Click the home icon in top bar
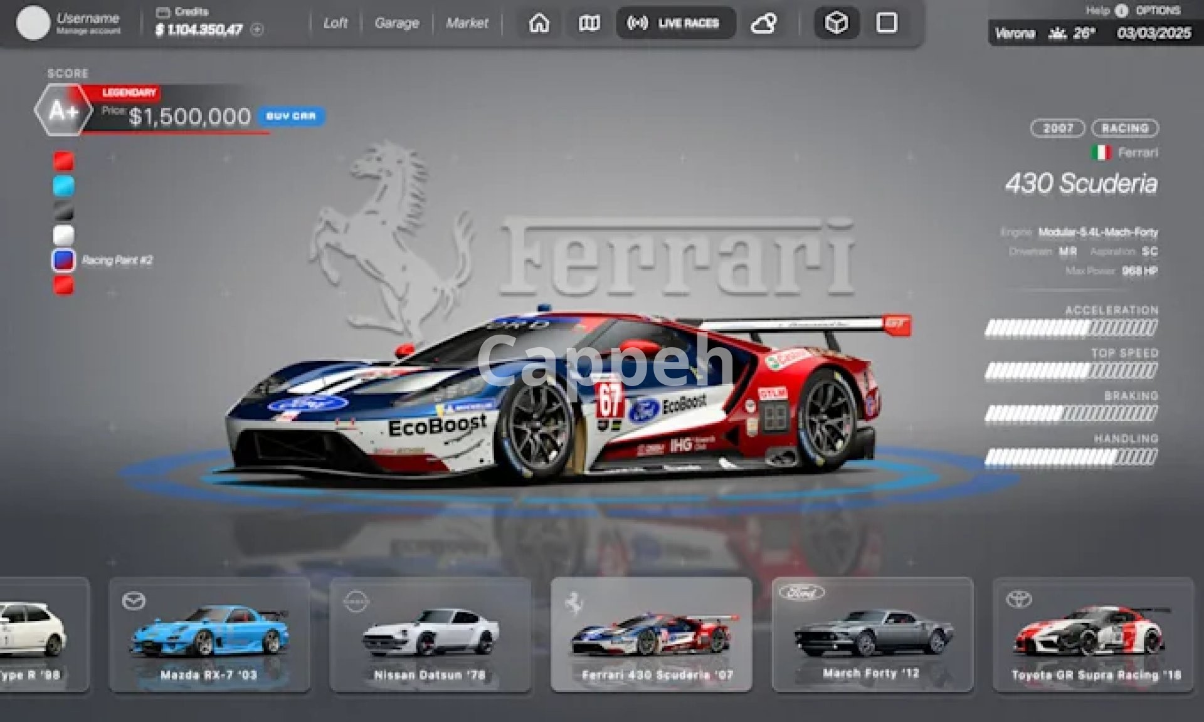 click(539, 23)
